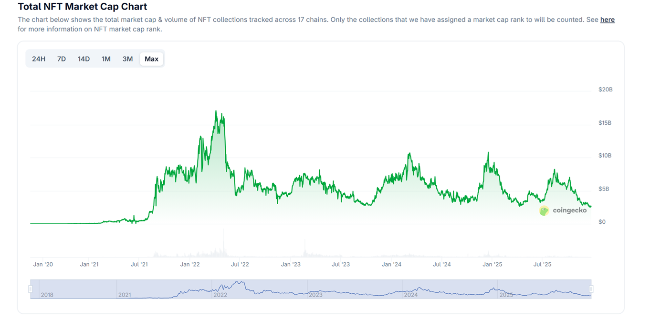Click the CoinGecko lizard logo watermark
650x319 pixels.
coord(543,210)
